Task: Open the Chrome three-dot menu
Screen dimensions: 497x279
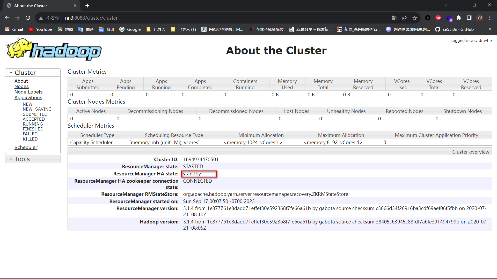Action: pos(490,18)
